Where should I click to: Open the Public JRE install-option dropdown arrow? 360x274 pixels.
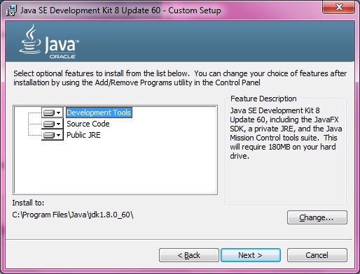59,135
